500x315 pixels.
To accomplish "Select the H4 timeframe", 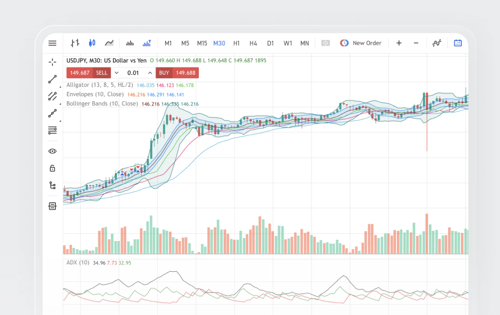I will pyautogui.click(x=253, y=43).
